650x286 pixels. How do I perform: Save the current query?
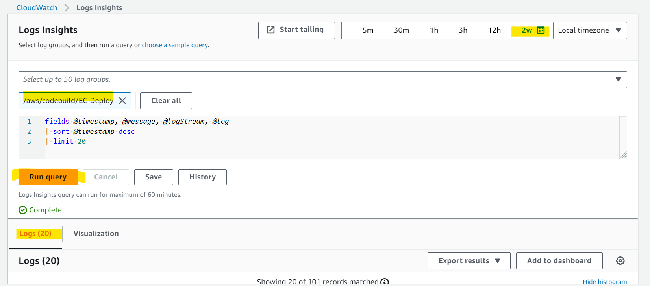tap(154, 177)
